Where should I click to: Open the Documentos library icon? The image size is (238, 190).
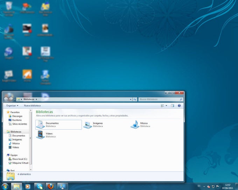[41, 124]
